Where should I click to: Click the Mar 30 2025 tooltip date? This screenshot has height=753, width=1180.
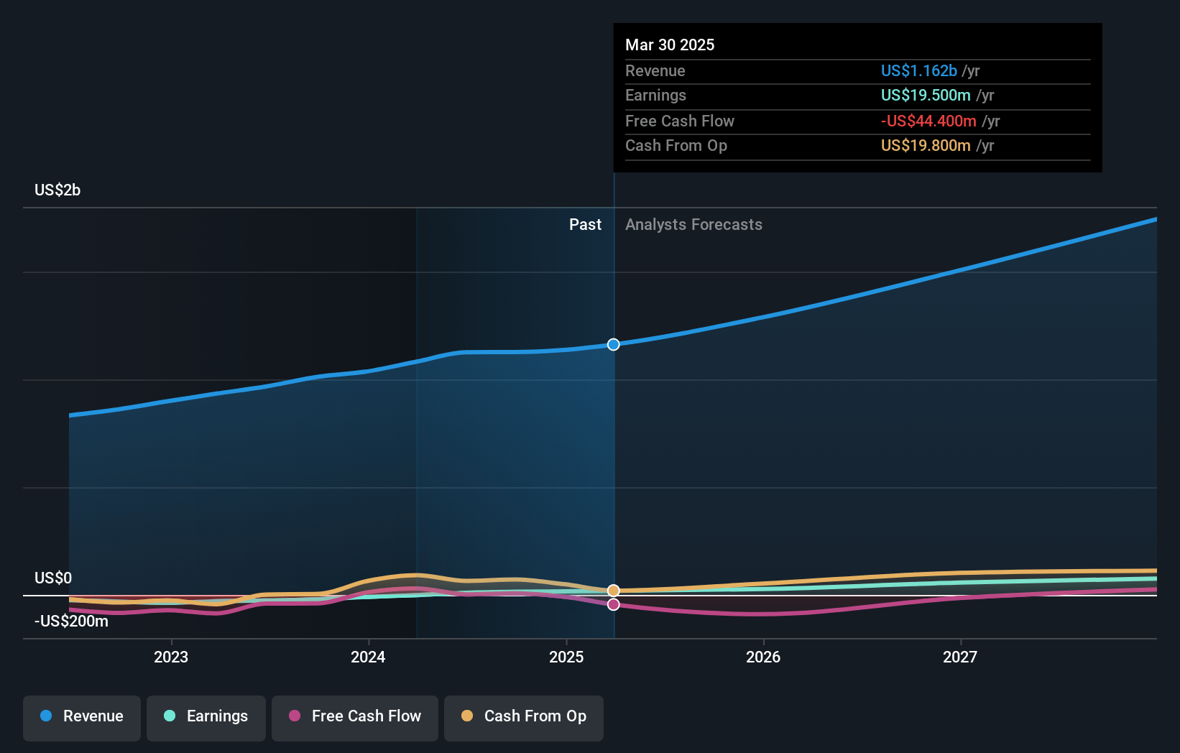[x=670, y=45]
